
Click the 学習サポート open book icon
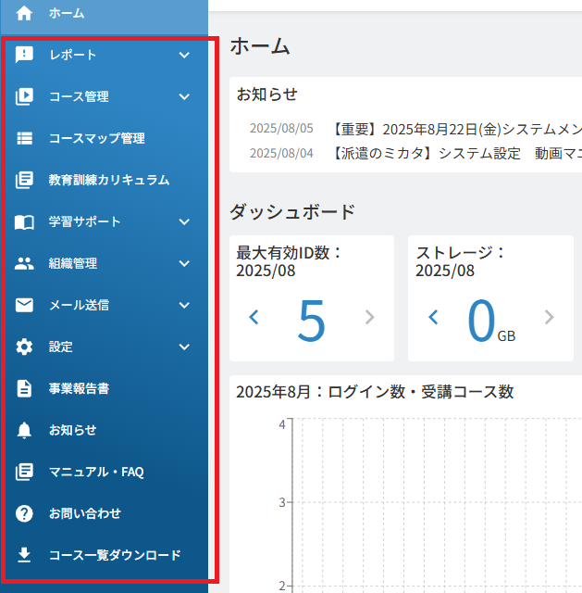24,222
